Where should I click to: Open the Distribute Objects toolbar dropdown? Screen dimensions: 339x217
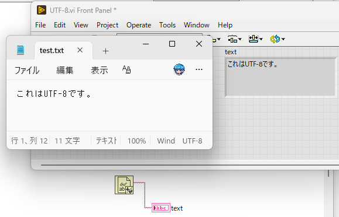pos(235,39)
